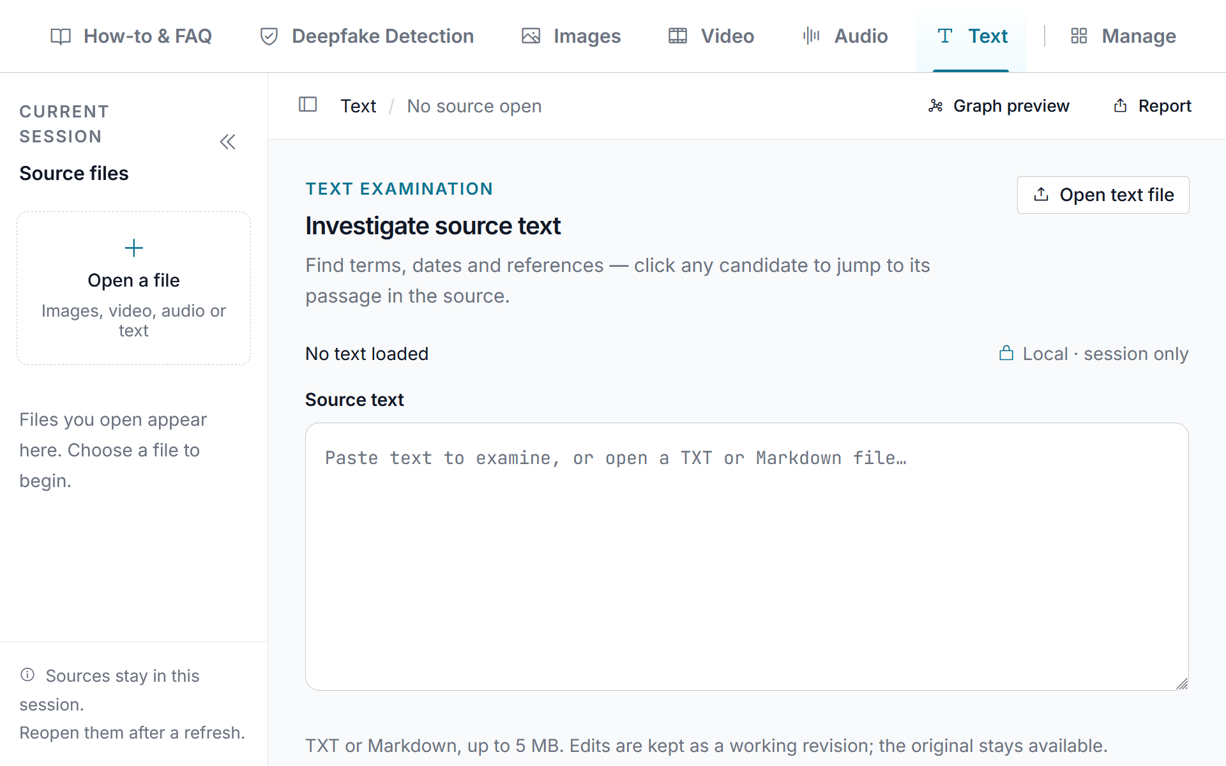Viewport: 1226px width, 766px height.
Task: Click the 'TEXT EXAMINATION' label
Action: click(x=399, y=189)
